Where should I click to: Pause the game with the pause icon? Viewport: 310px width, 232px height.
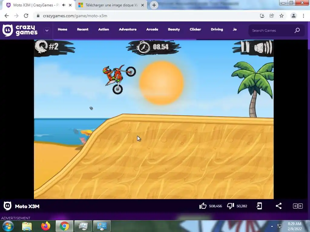click(245, 47)
